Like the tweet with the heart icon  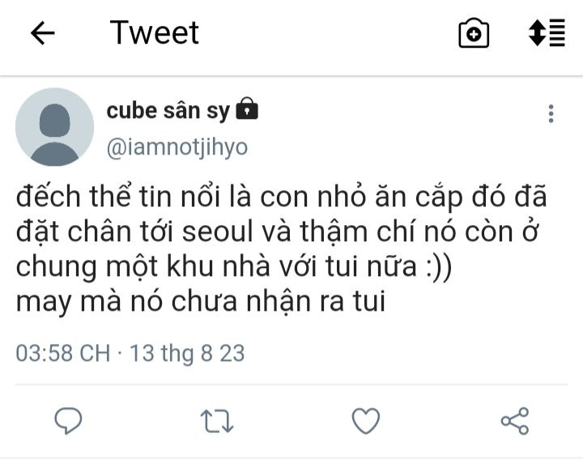click(366, 421)
